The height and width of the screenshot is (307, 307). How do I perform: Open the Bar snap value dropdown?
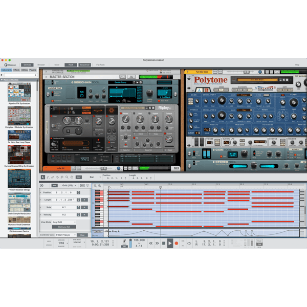pos(95,177)
